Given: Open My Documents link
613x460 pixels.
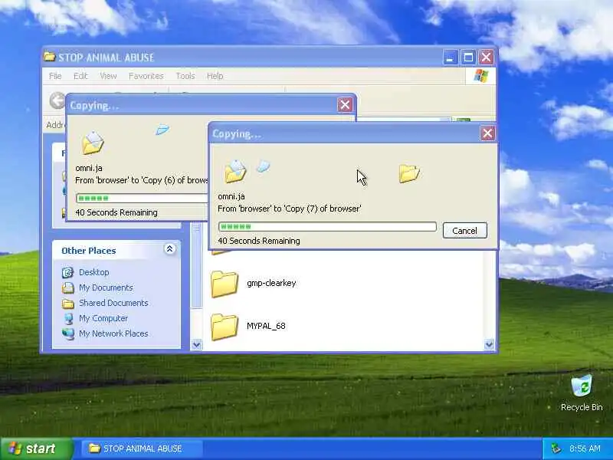Looking at the screenshot, I should (106, 287).
